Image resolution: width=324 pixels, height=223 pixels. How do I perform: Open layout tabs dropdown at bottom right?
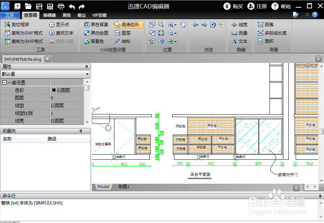pyautogui.click(x=296, y=188)
